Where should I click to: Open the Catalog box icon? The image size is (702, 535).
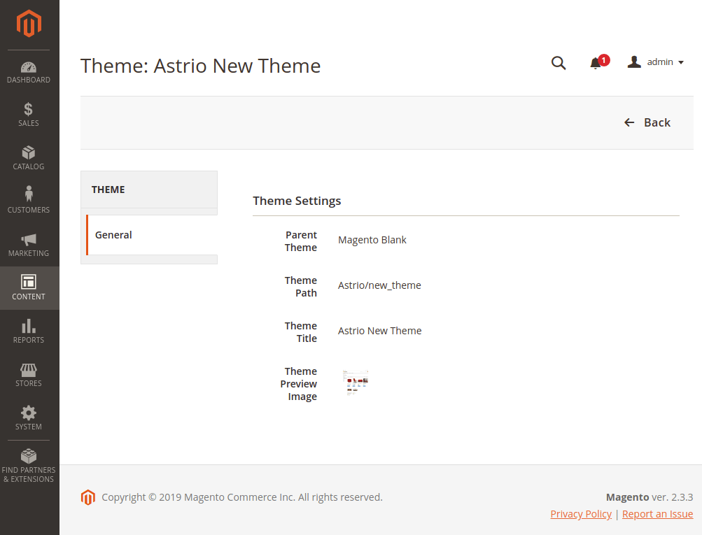(x=29, y=152)
